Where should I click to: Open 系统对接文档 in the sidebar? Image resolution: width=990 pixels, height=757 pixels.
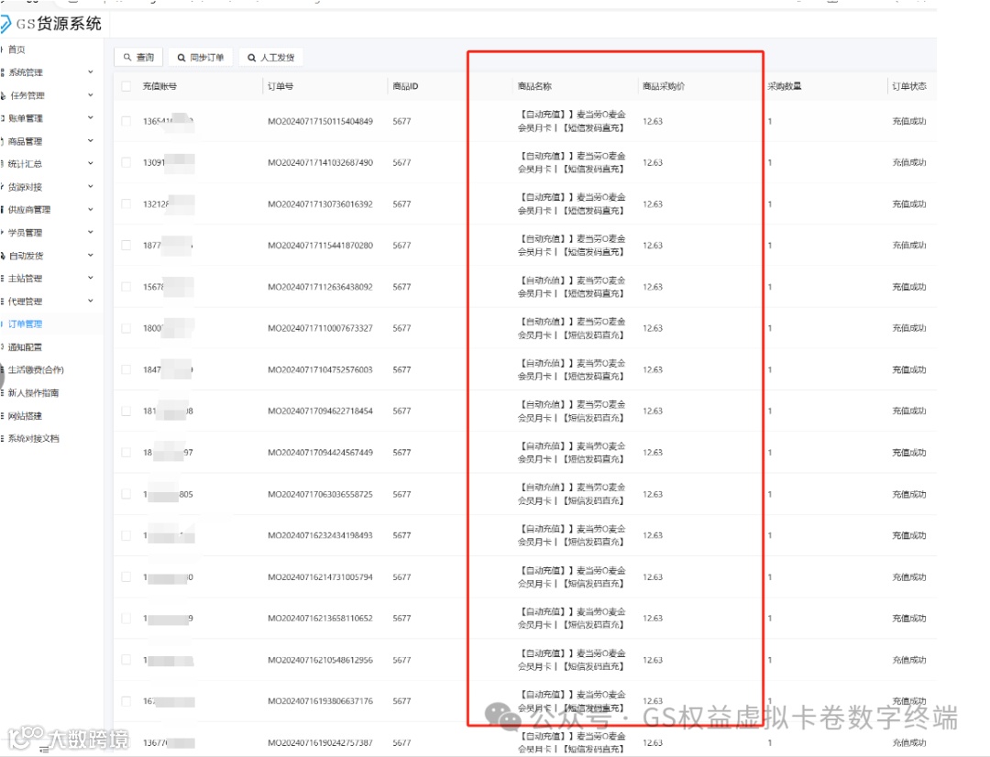[33, 439]
